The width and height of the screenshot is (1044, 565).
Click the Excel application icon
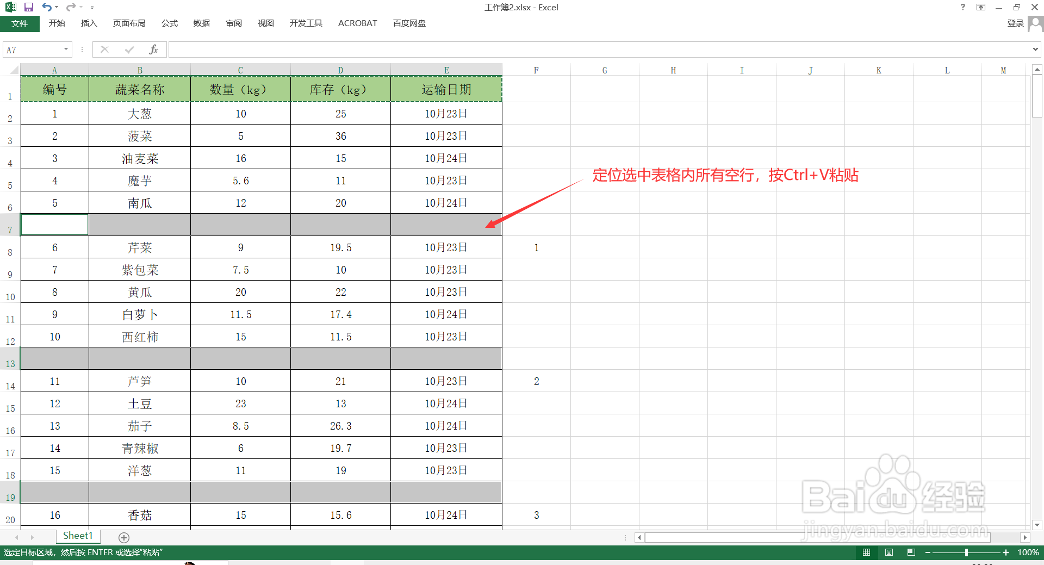(10, 7)
